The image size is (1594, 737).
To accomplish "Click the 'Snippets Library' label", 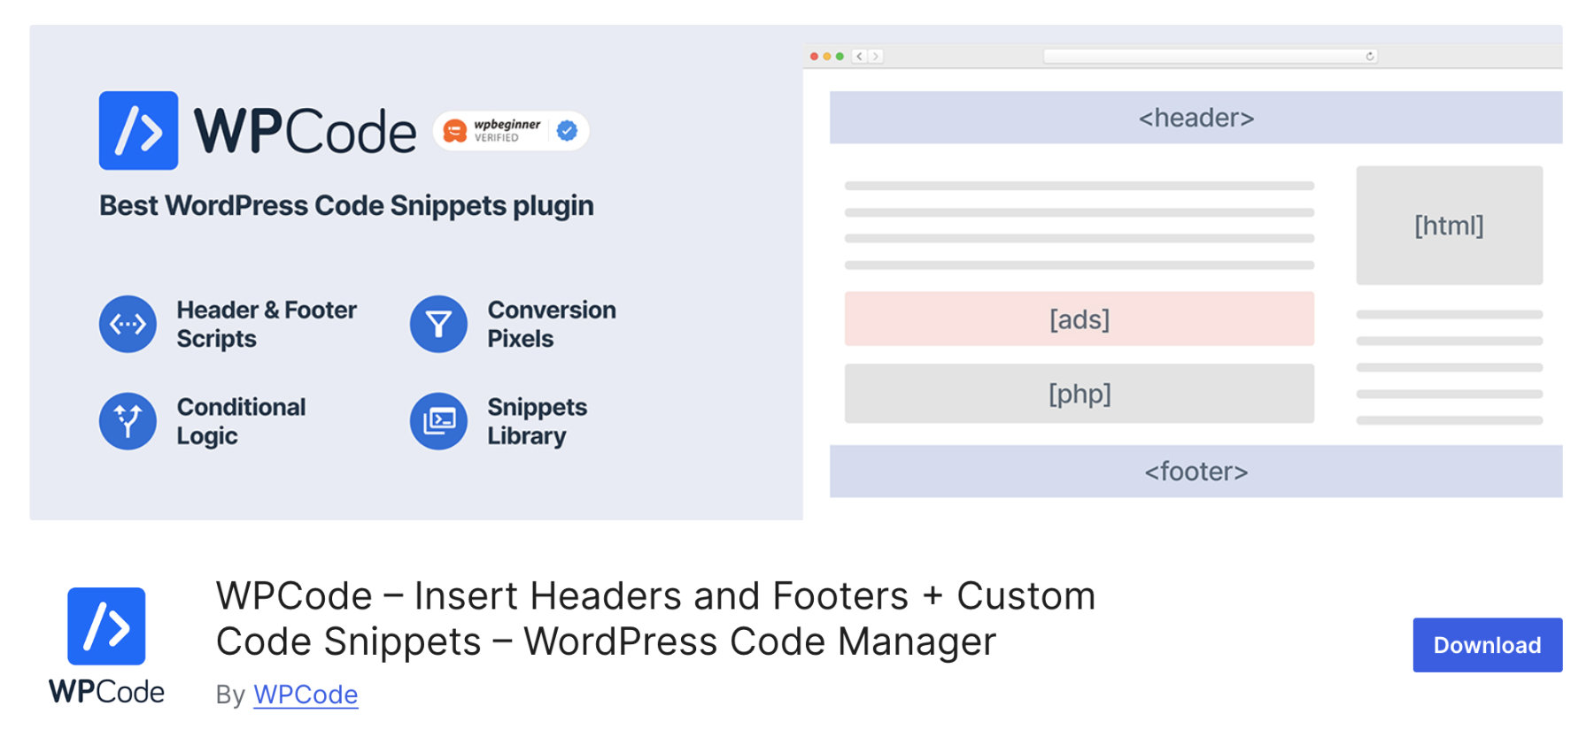I will tap(537, 421).
